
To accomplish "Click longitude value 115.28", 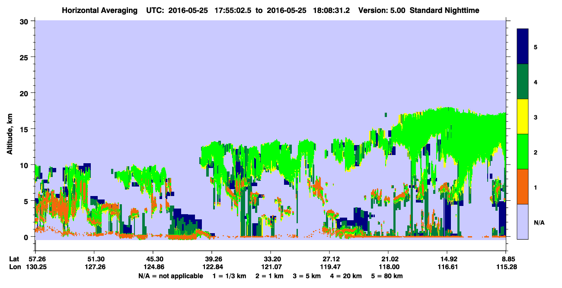I will tap(506, 267).
